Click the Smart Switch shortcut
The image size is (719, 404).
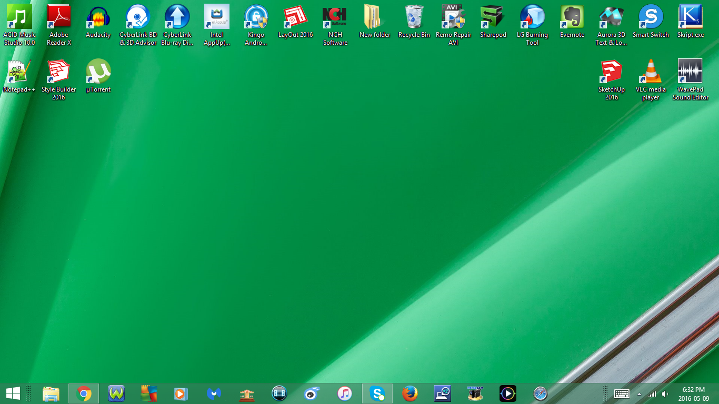click(651, 17)
